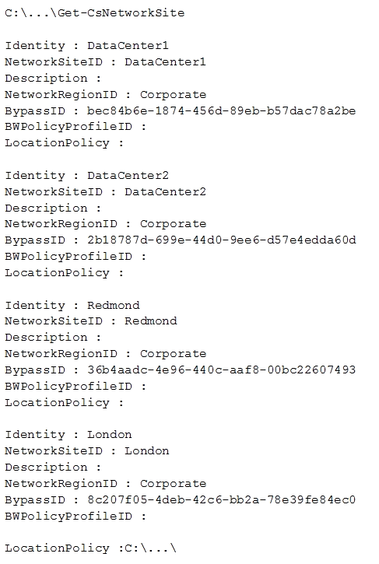Click the Redmond Identity value

pyautogui.click(x=114, y=306)
